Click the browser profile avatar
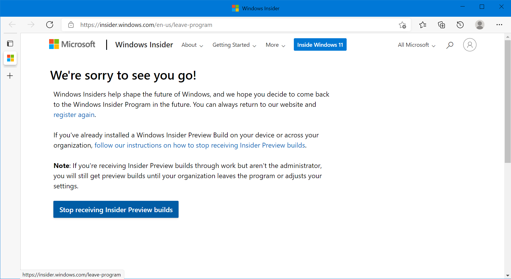The width and height of the screenshot is (511, 279). point(480,25)
